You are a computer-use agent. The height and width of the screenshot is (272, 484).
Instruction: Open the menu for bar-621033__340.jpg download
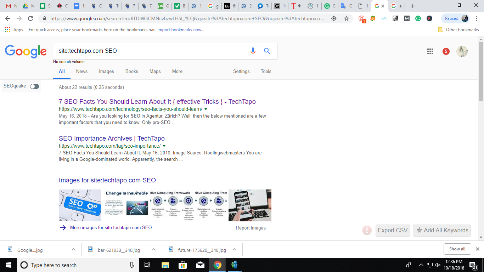154,250
